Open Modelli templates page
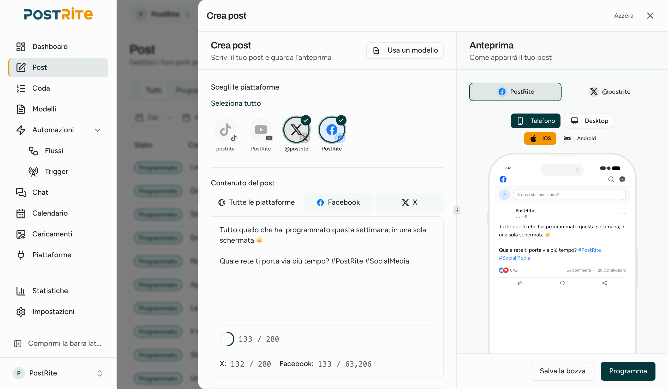Screen dimensions: 668x389 pos(58,109)
